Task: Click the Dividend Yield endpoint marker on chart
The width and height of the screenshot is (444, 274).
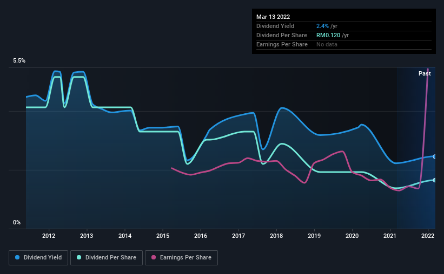Action: (434, 157)
